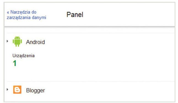Screen dimensions: 178x103
Task: Click the green device count 1
Action: (x=15, y=63)
